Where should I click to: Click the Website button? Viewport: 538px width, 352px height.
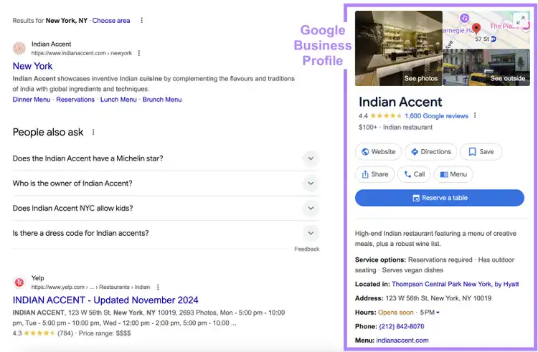(378, 151)
